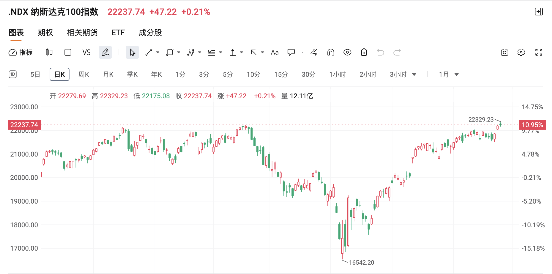Click the 量 12.11亿 volume text
Screen dimensions: 552x274
[297, 96]
